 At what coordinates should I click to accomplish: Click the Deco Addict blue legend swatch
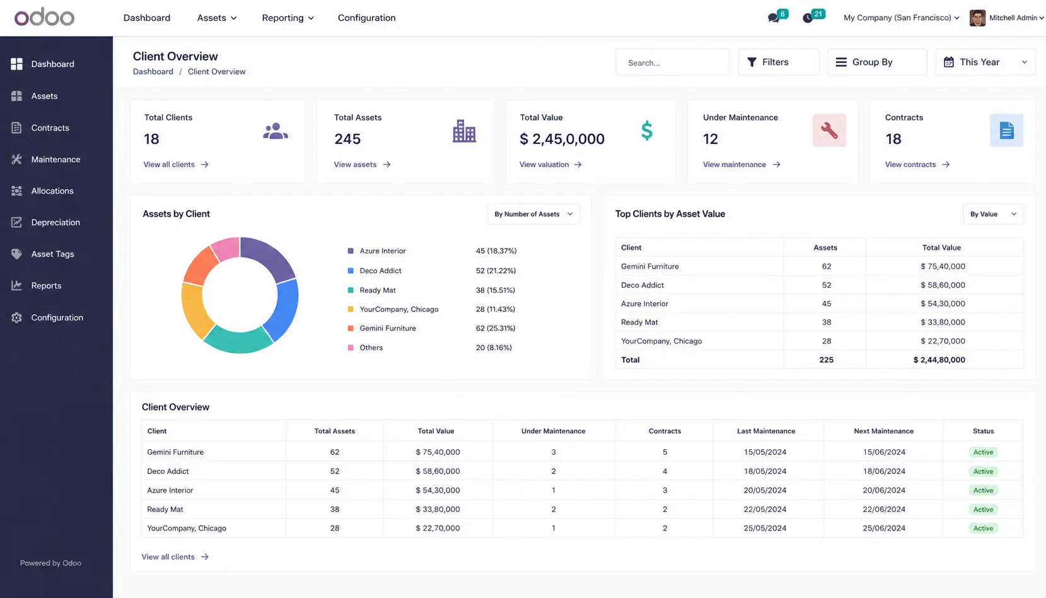click(351, 271)
